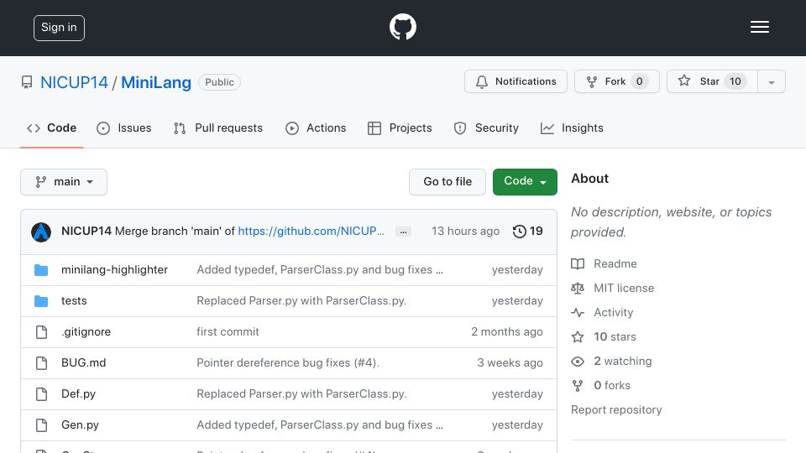Click the commit history clock icon
The width and height of the screenshot is (806, 453).
519,232
